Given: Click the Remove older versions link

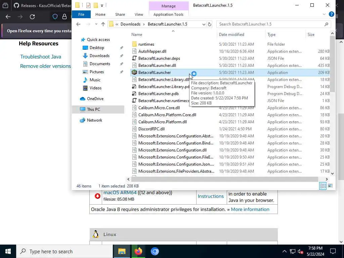Looking at the screenshot, I should [45, 66].
